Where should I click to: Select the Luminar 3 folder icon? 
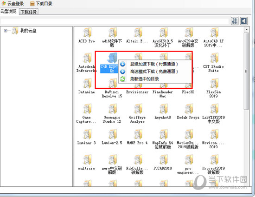point(87,134)
